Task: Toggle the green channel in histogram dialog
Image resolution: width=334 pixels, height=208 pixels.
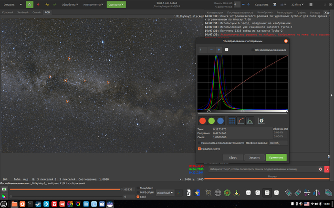Action: tap(211, 121)
